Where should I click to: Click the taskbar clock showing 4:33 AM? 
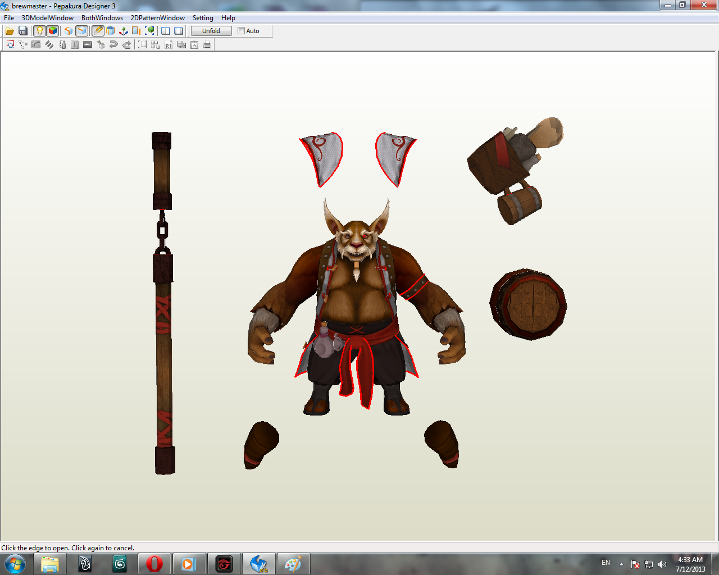690,564
